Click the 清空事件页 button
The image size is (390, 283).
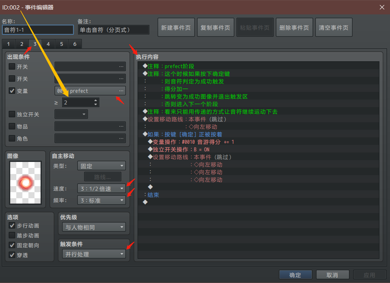[x=334, y=27]
